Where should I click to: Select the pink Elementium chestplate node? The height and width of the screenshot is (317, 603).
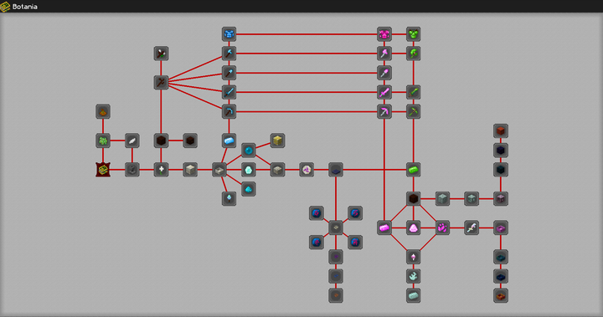click(x=384, y=34)
